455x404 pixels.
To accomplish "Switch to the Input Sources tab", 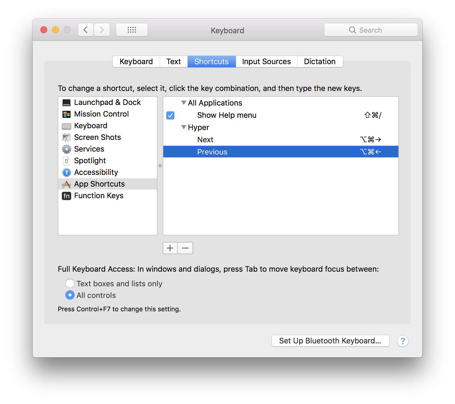I will (x=266, y=62).
